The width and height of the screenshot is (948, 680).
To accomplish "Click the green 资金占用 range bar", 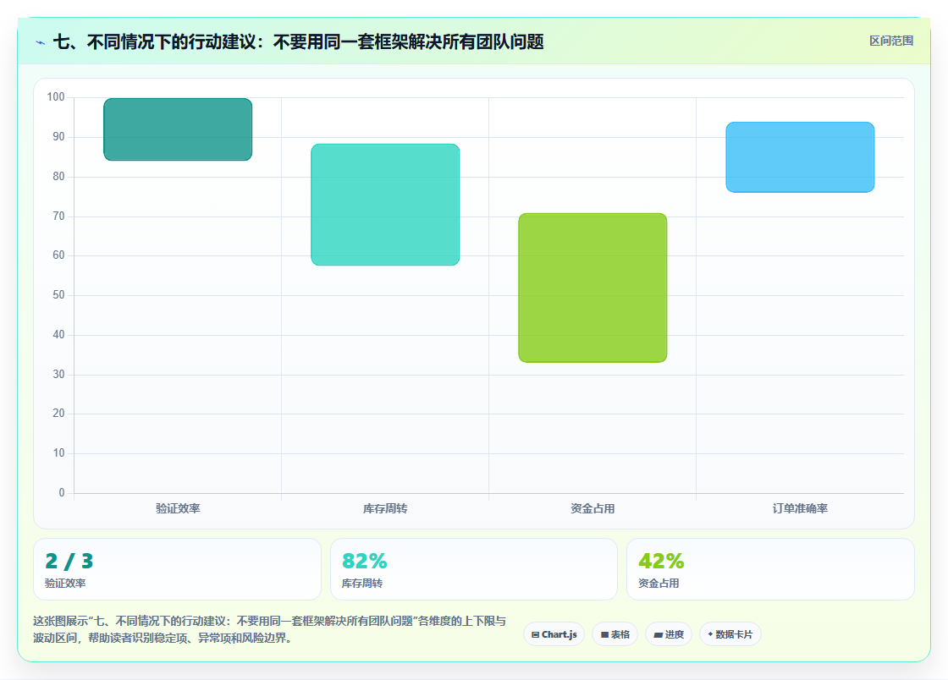I will pos(592,288).
